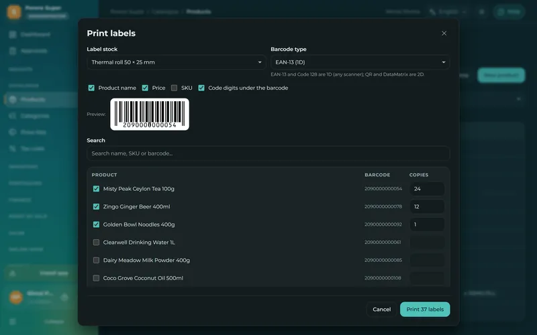
Task: Click barcode 2090000000054 in the table
Action: [x=383, y=189]
